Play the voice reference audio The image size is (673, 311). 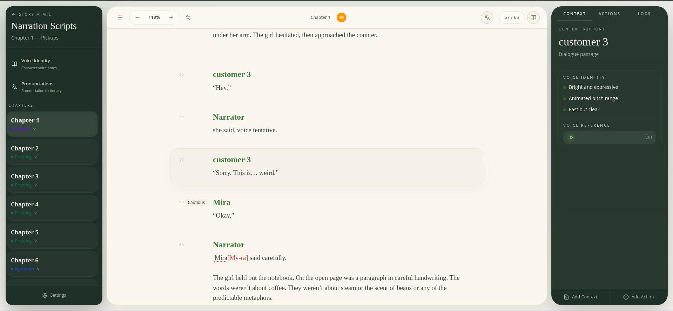[571, 137]
